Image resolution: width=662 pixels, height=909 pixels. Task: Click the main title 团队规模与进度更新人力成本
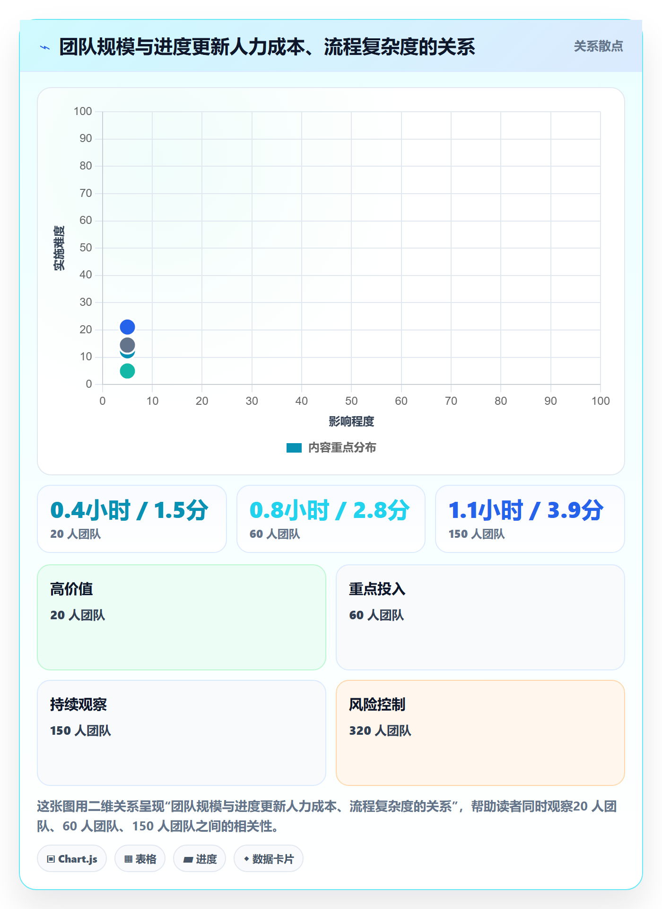(267, 47)
